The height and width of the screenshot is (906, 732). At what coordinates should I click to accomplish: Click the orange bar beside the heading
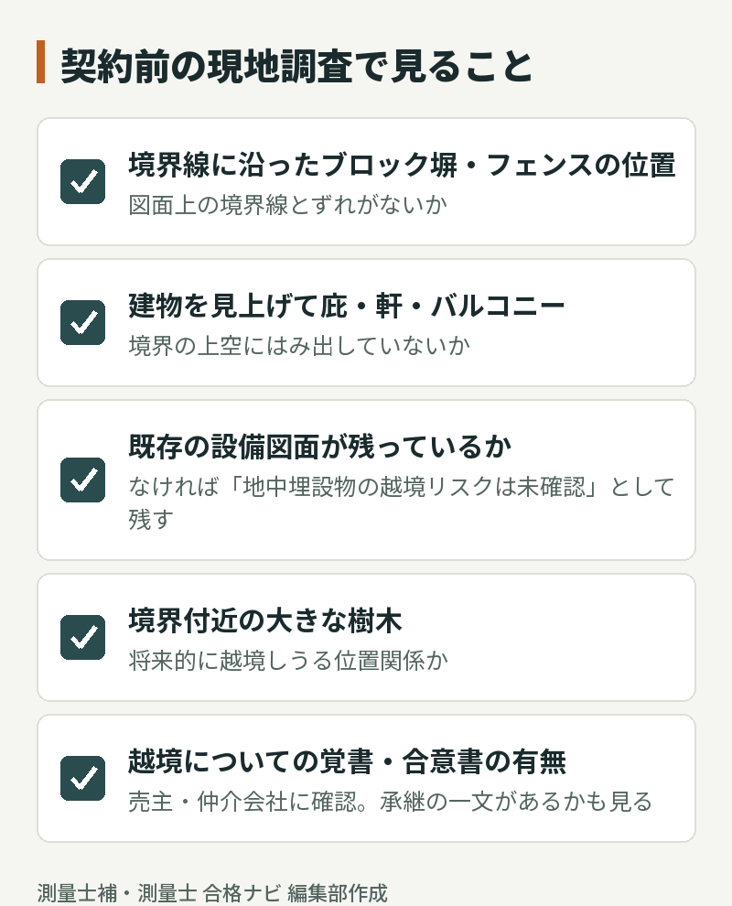[x=40, y=62]
